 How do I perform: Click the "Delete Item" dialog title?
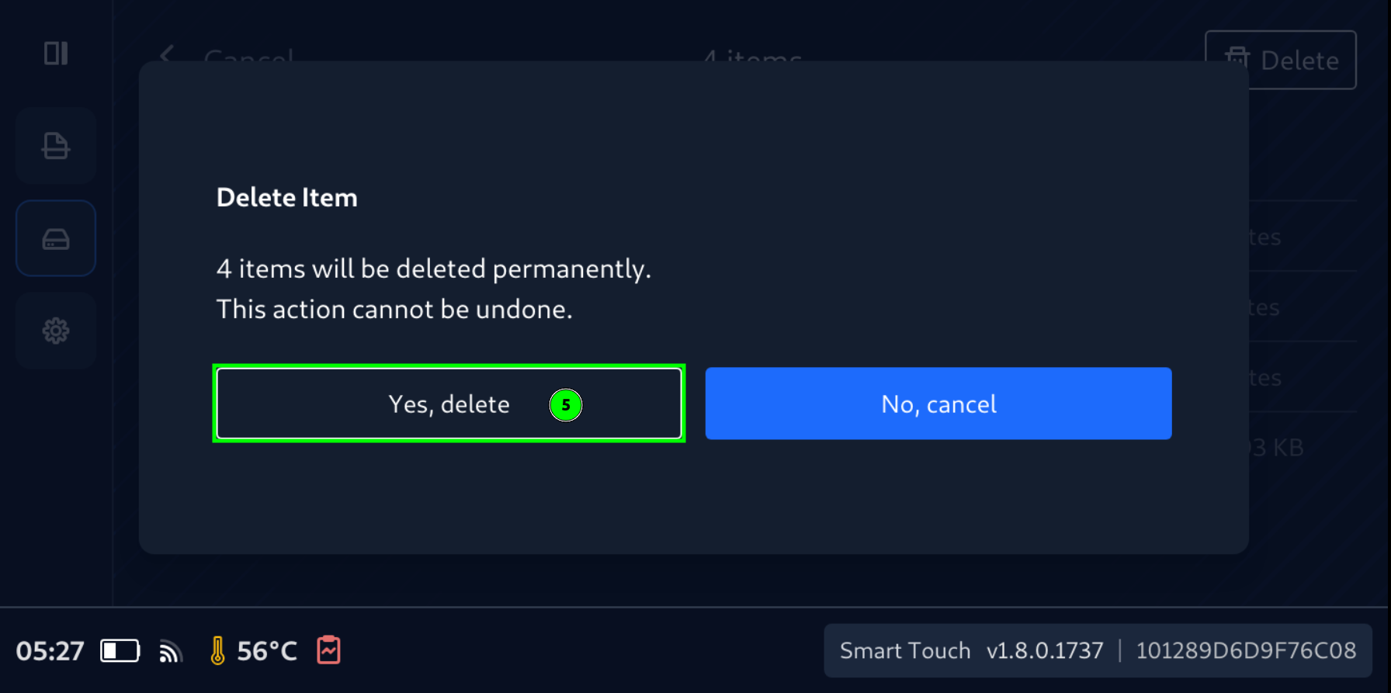(x=287, y=198)
